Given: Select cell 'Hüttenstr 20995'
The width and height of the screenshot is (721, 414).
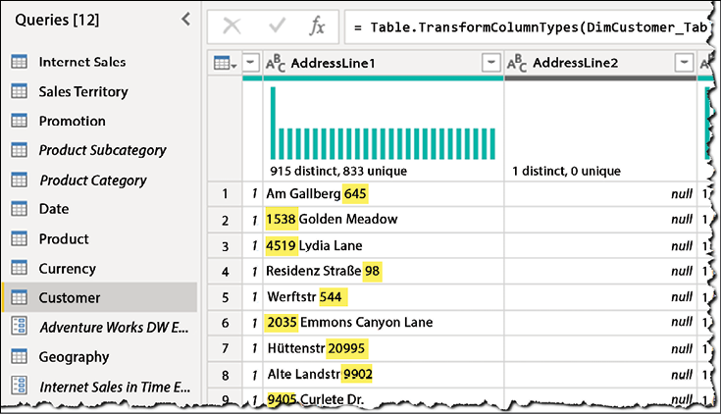Looking at the screenshot, I should 384,348.
